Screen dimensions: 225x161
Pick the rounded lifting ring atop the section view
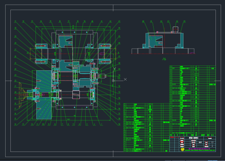point(175,30)
